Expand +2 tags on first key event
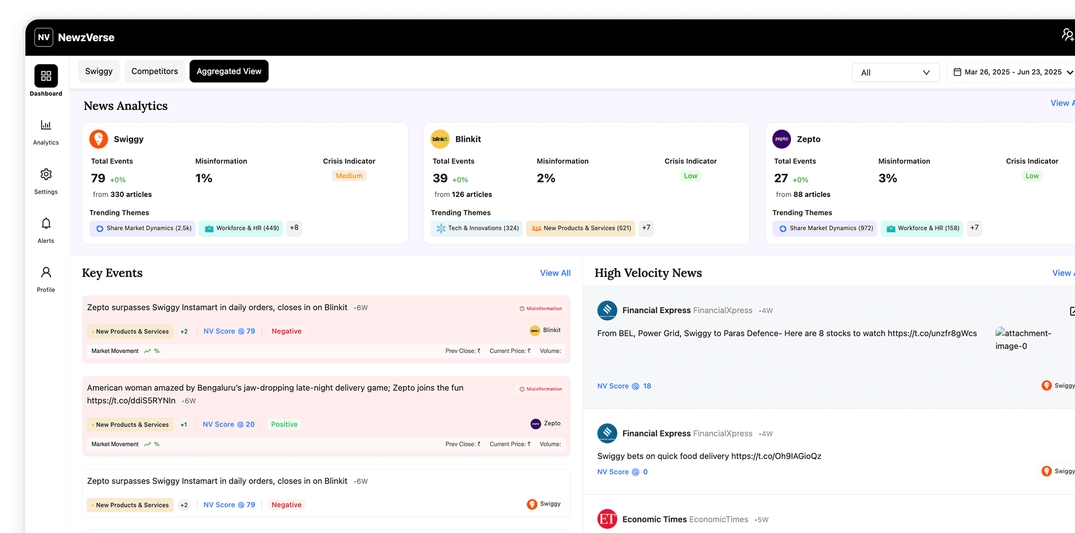The height and width of the screenshot is (533, 1075). [x=184, y=331]
